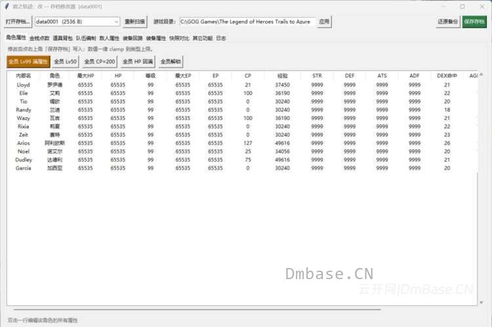Click the ATS column header

382,75
